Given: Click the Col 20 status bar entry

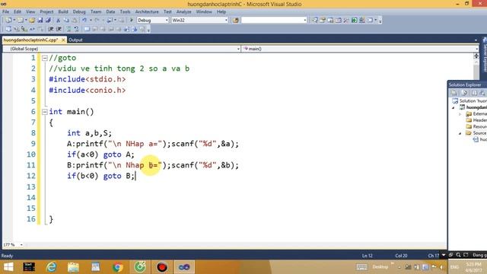Looking at the screenshot, I should point(401,256).
